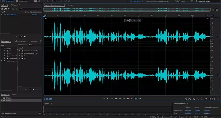Expand the Диски tree node
This screenshot has width=221, height=118.
point(2,48)
